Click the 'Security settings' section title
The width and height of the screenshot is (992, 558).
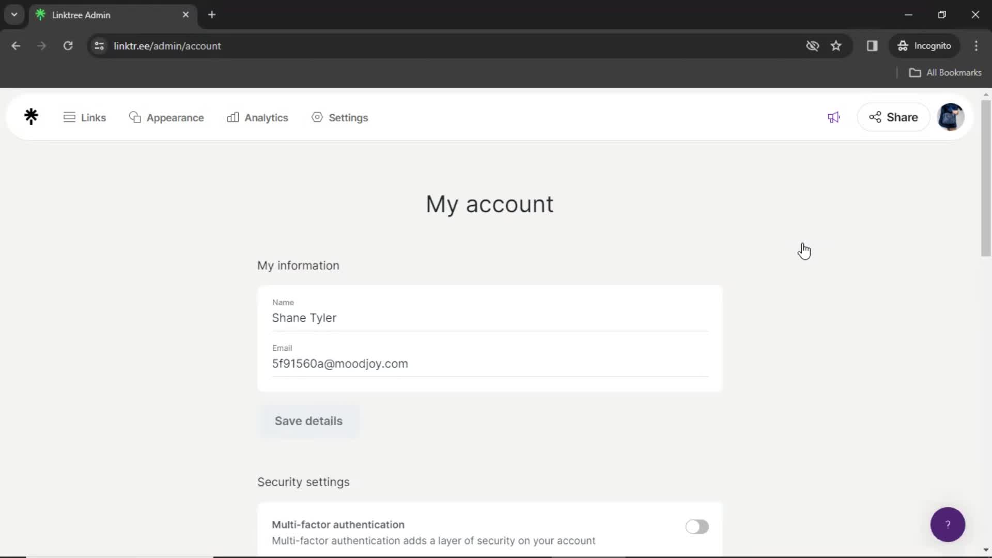[x=303, y=482]
